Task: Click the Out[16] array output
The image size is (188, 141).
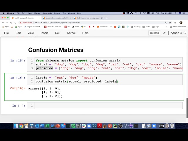Action: coord(45,92)
